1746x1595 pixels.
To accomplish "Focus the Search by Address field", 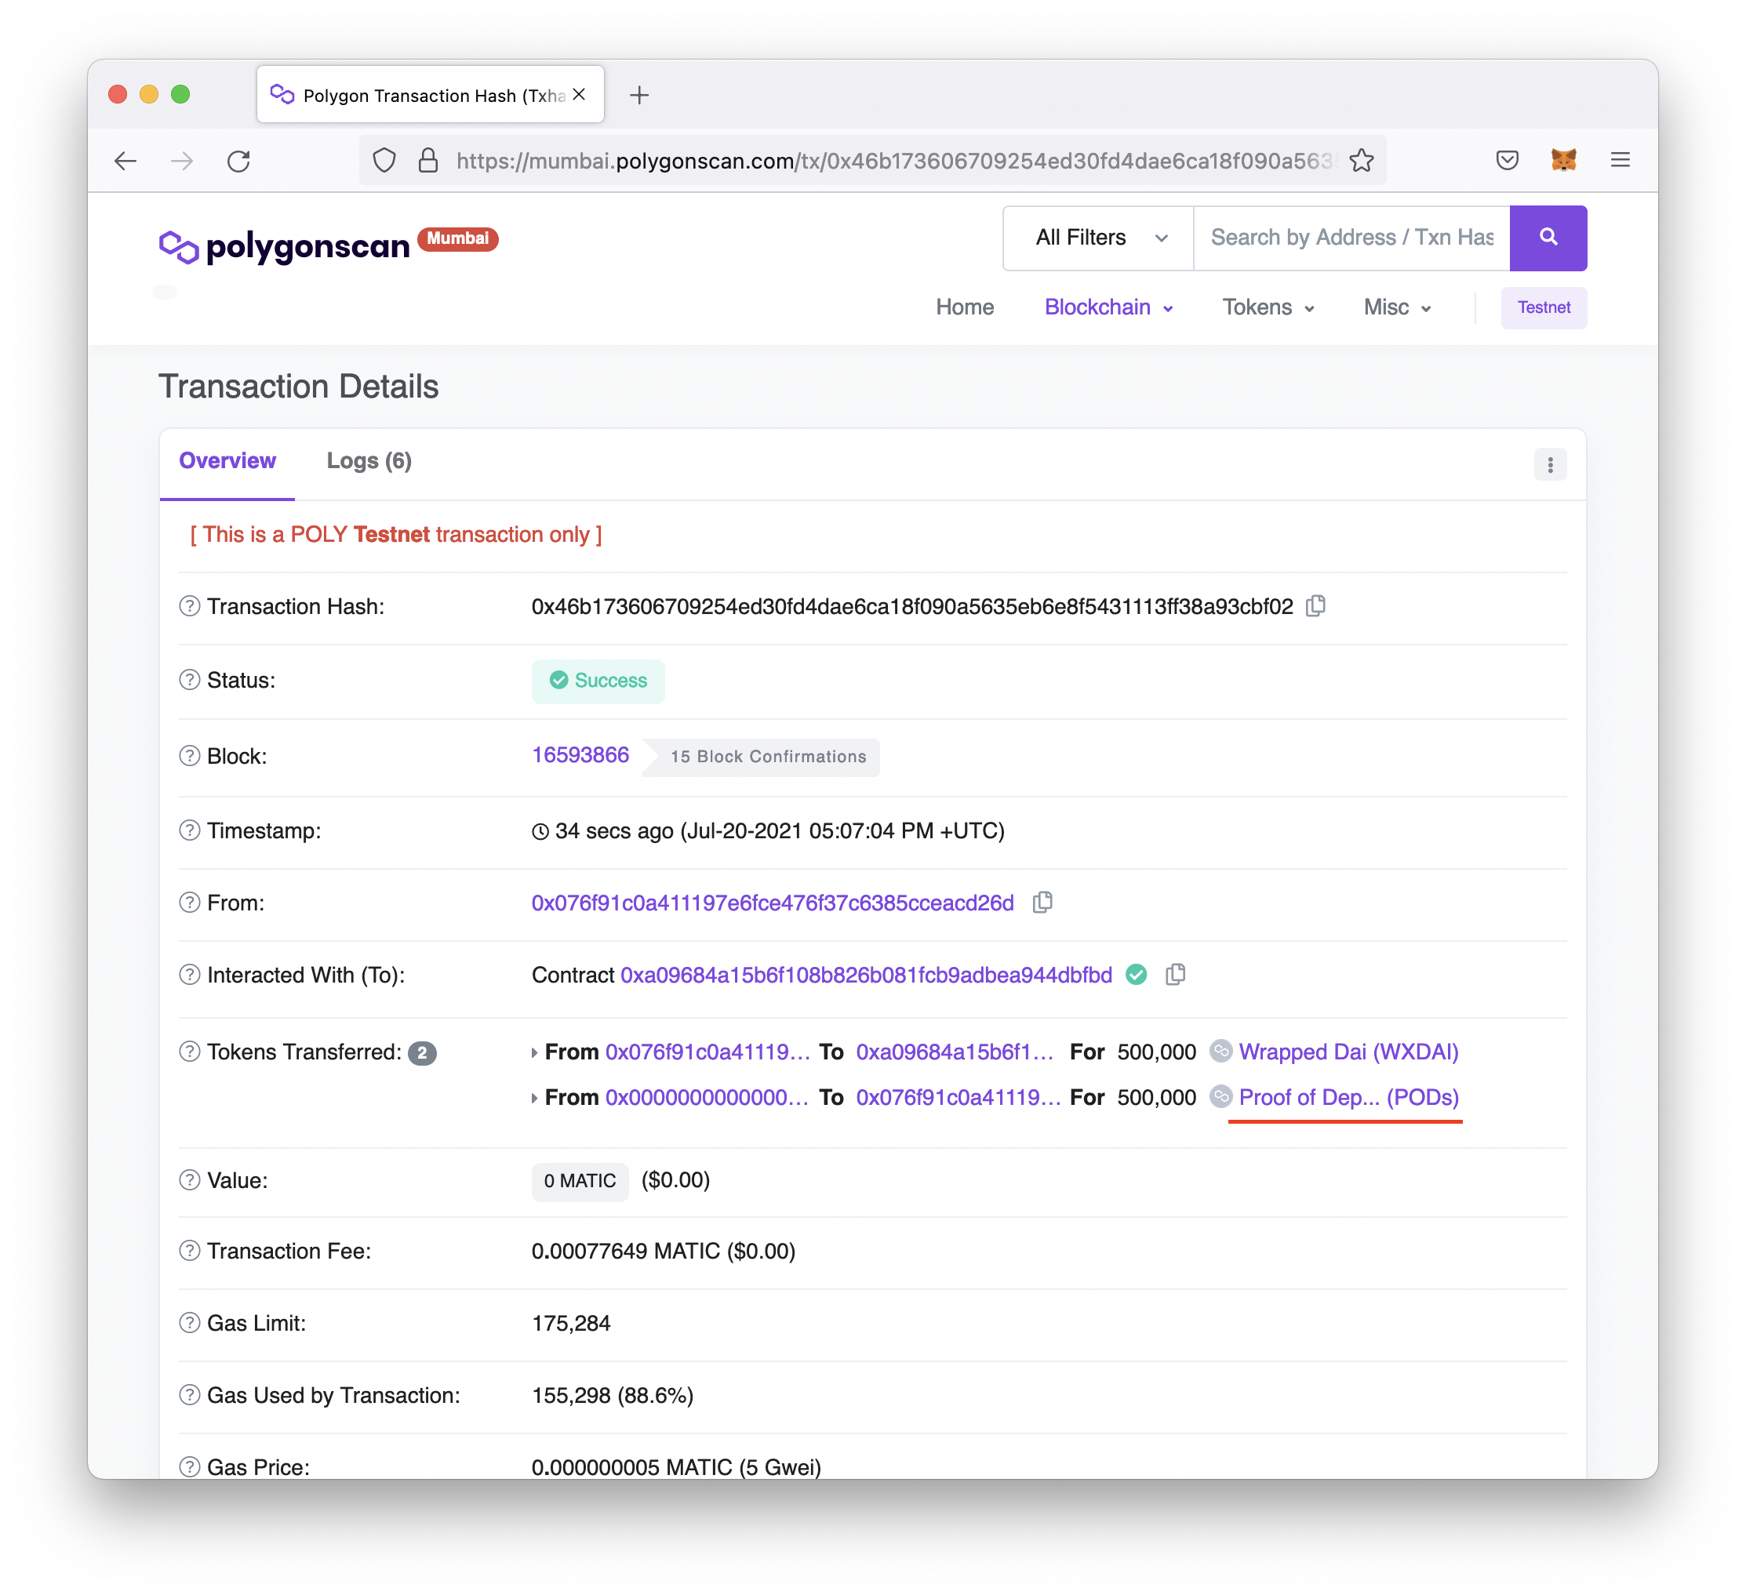I will click(1351, 238).
